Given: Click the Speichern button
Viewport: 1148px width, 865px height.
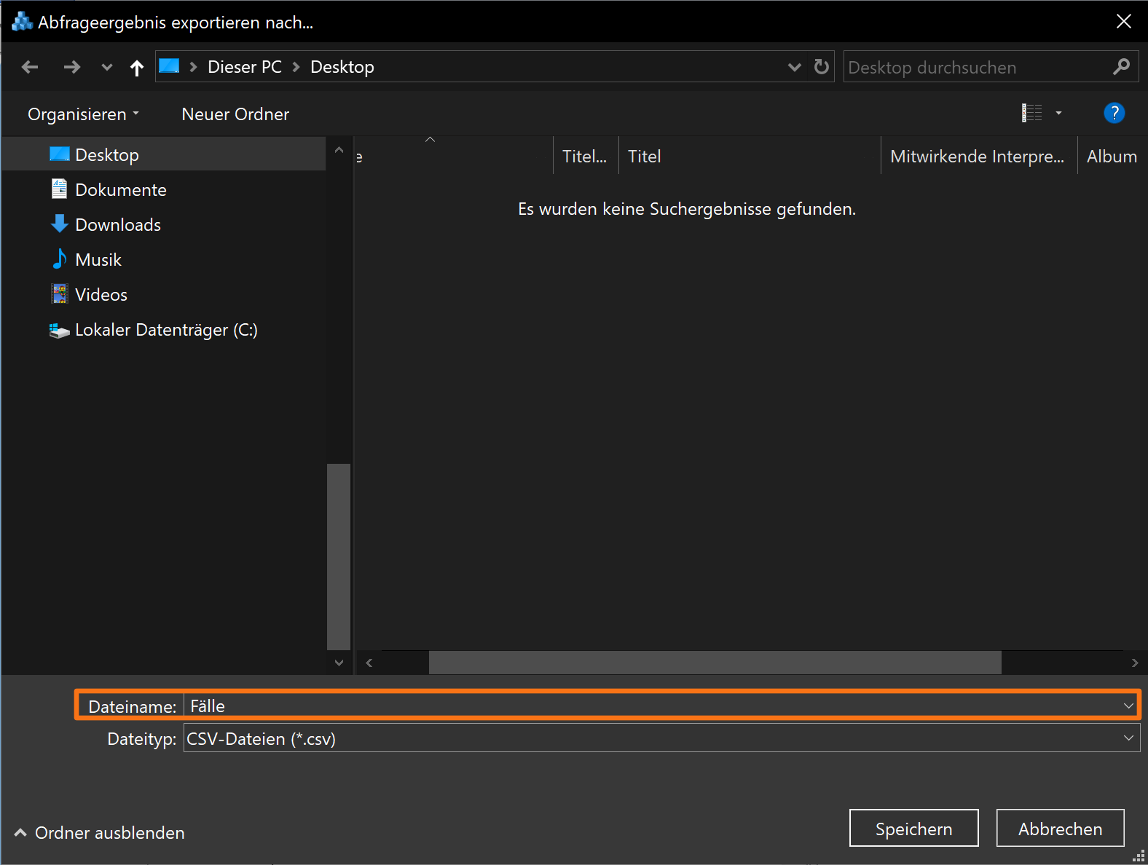Looking at the screenshot, I should (913, 829).
